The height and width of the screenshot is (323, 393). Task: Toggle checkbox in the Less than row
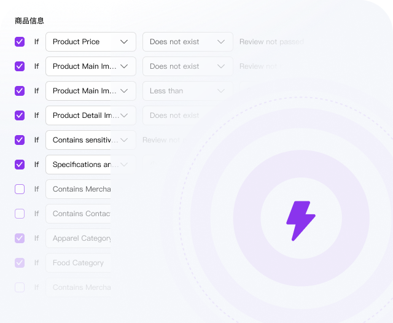tap(20, 91)
